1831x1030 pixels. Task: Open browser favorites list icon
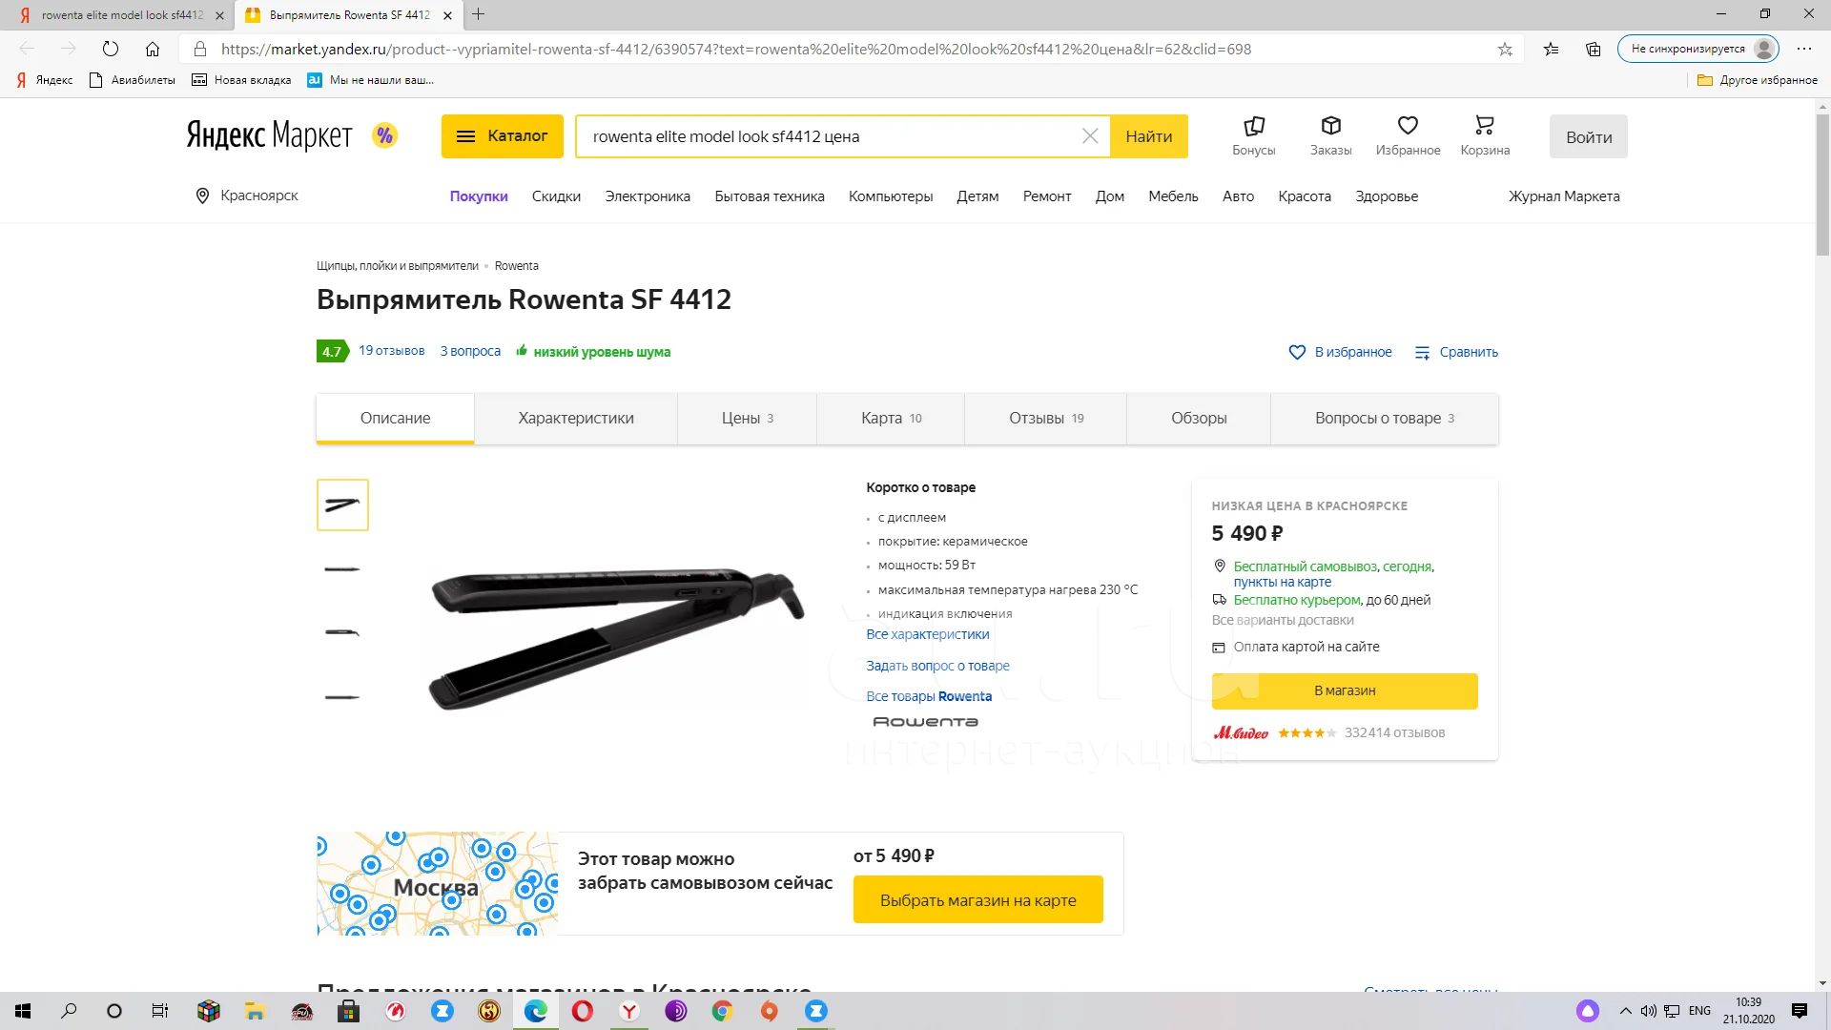click(x=1552, y=49)
